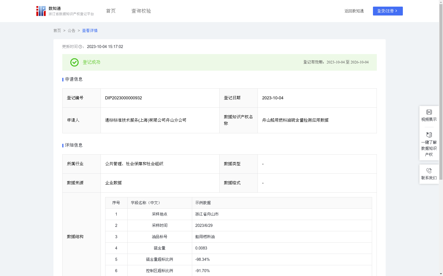443x276 pixels.
Task: Click the 数据类型 label cell
Action: [x=238, y=164]
